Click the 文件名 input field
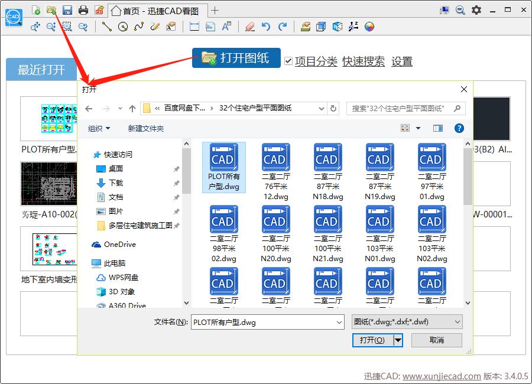Viewport: 532px width, 384px height. pyautogui.click(x=268, y=322)
